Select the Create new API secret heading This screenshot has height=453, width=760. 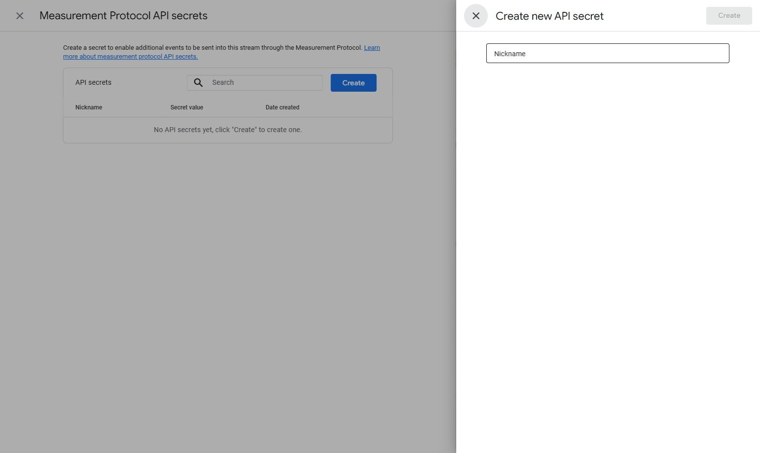coord(549,16)
